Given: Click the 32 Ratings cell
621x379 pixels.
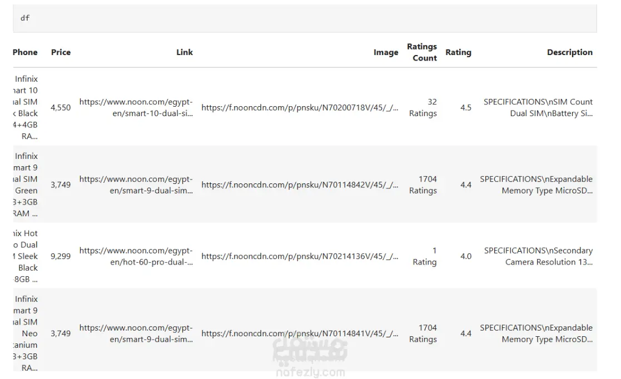Looking at the screenshot, I should 423,108.
